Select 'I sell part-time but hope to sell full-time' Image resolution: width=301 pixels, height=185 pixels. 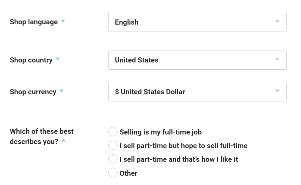click(113, 145)
